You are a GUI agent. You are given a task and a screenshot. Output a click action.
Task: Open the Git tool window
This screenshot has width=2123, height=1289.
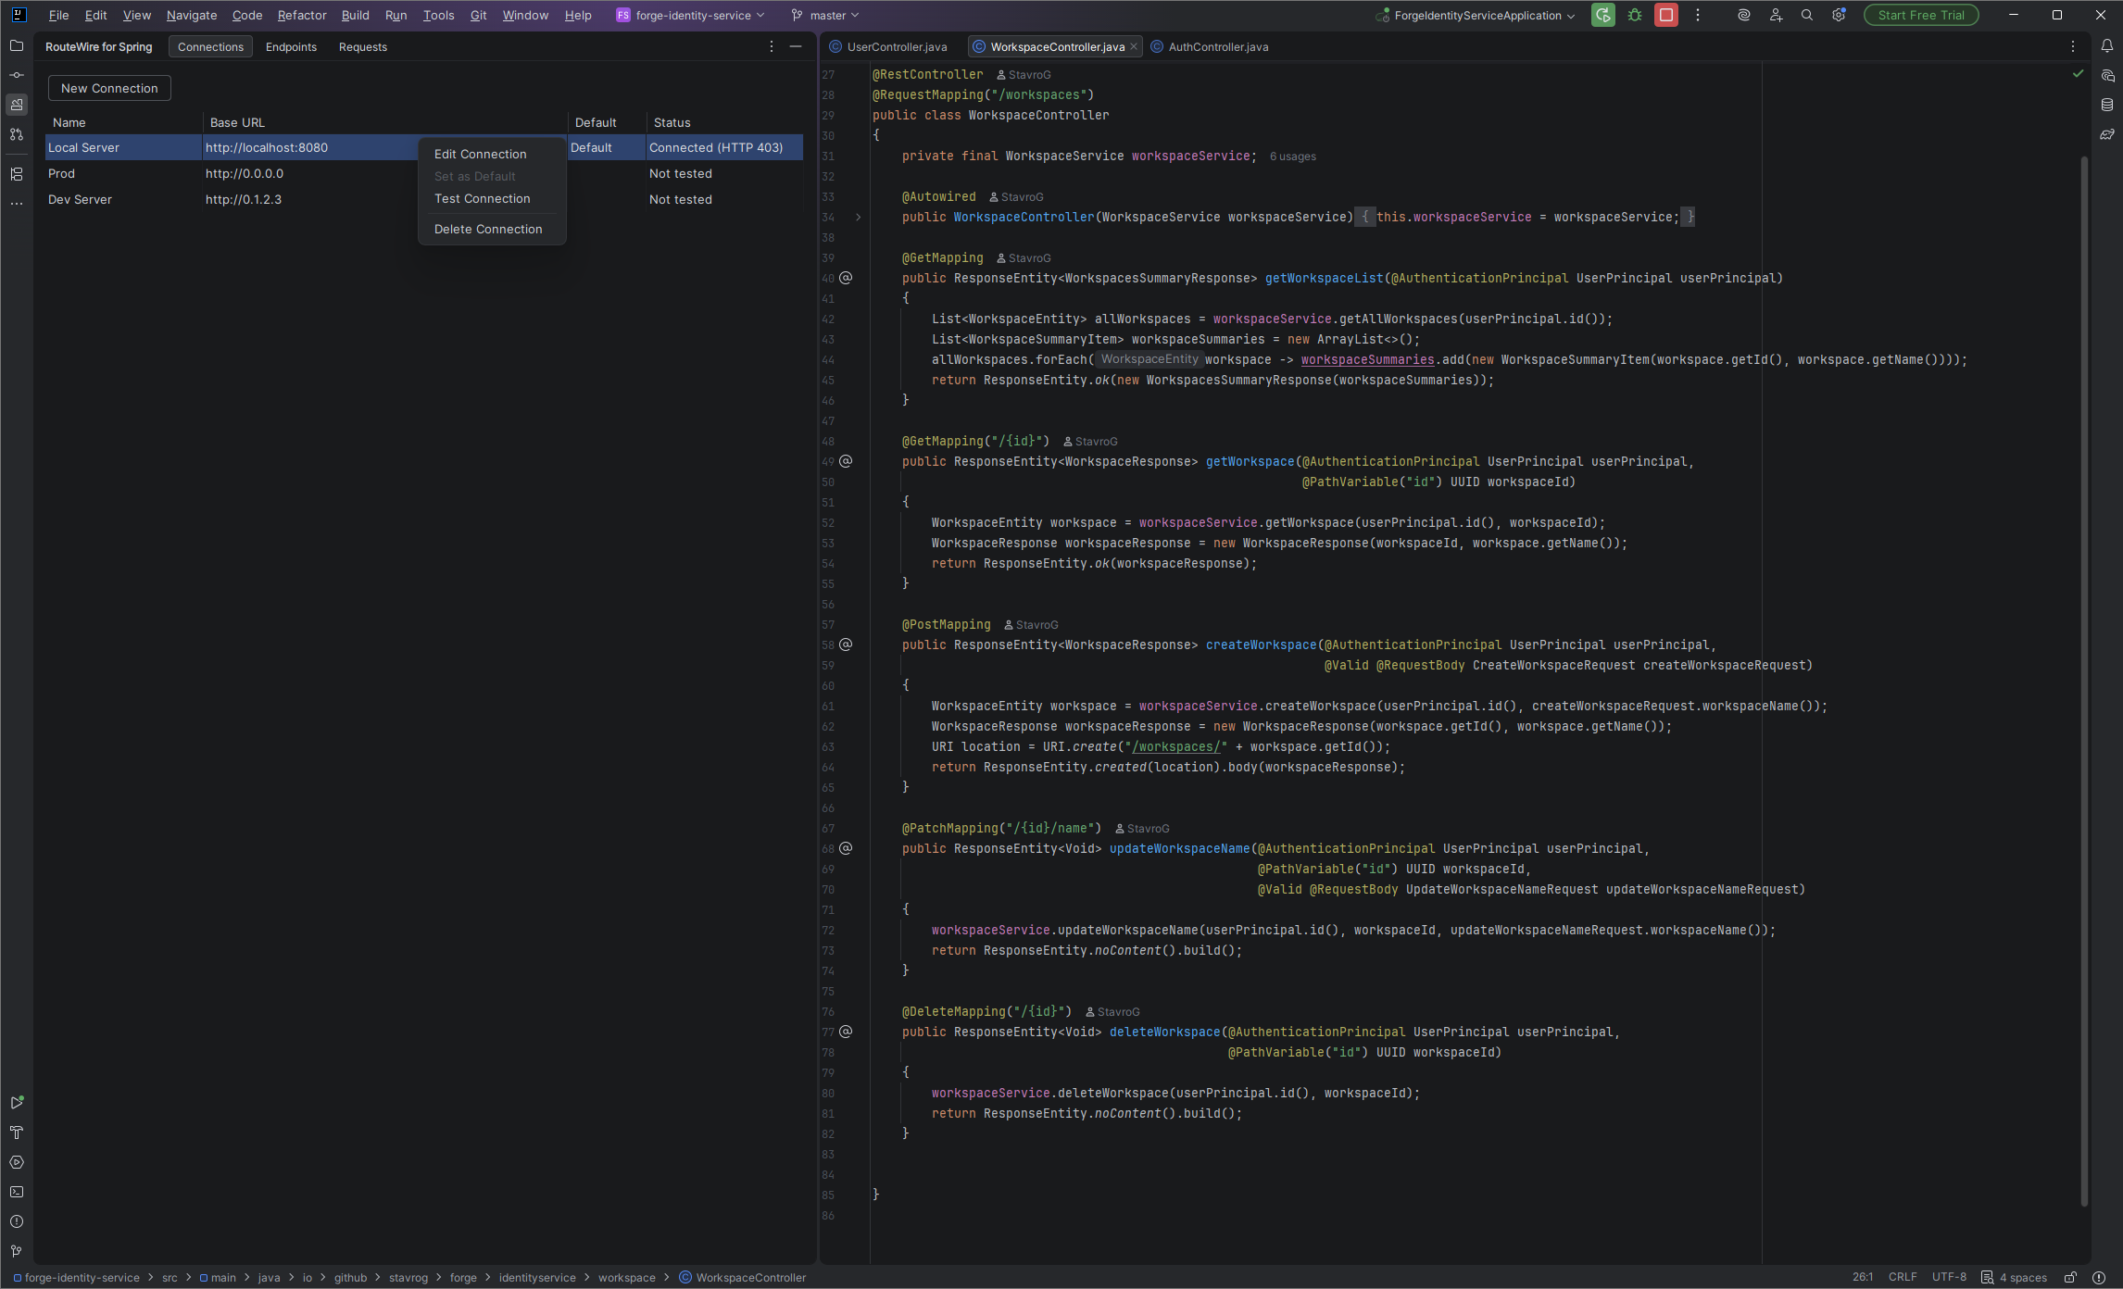pos(17,1251)
